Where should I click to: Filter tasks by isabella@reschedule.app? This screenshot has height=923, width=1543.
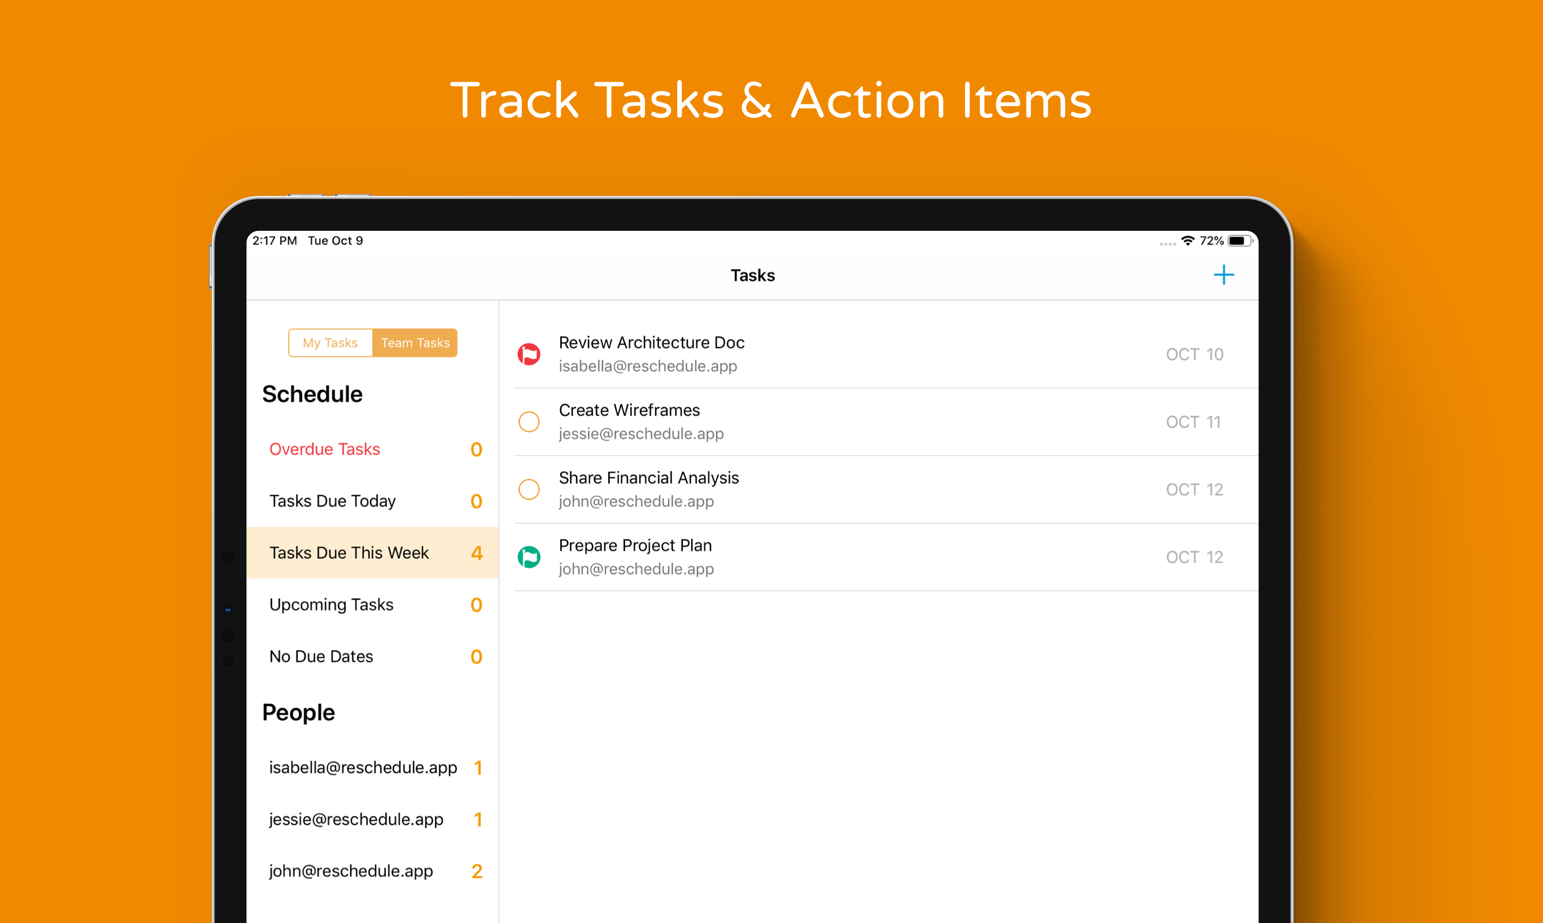[x=363, y=768]
